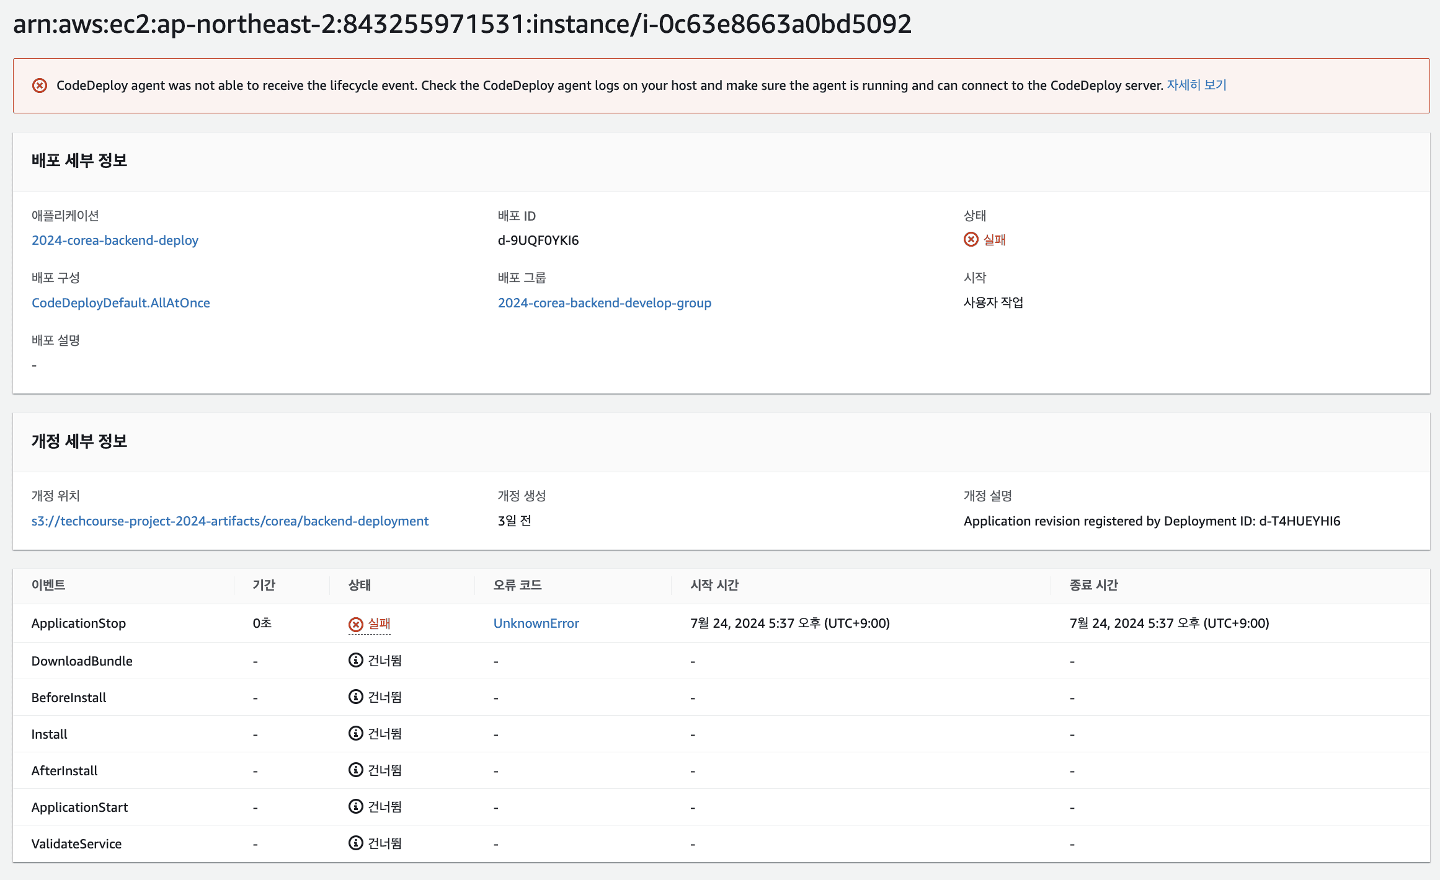This screenshot has width=1440, height=880.
Task: Click the red error icon in alert banner
Action: point(40,86)
